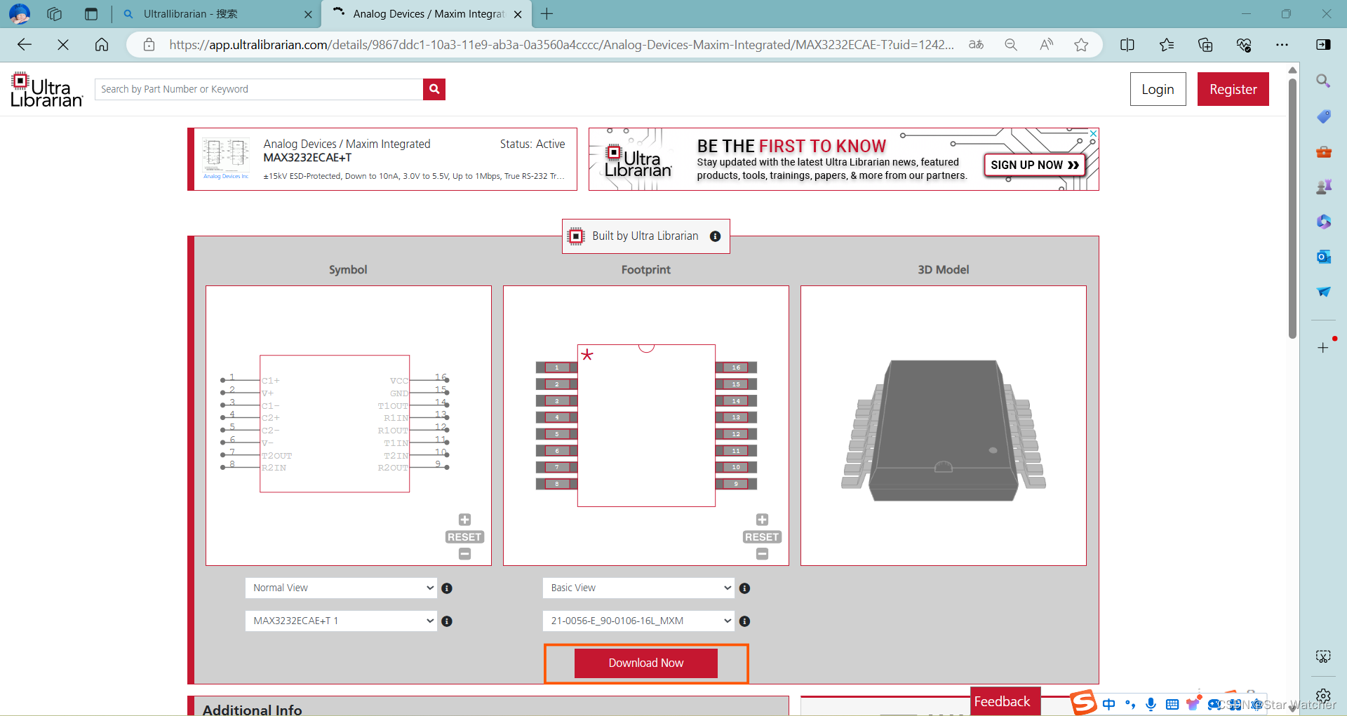The width and height of the screenshot is (1347, 716).
Task: Open sidebar shopping tag icon
Action: click(1323, 116)
